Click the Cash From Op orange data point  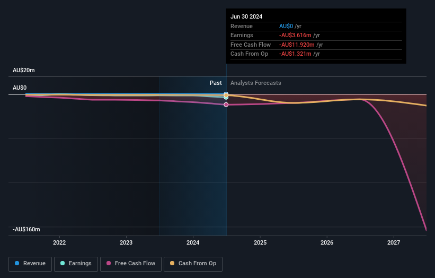(226, 95)
